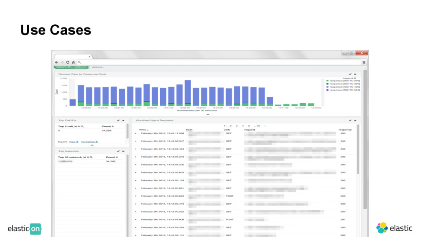
Task: Collapse the chart panel spy caret
Action: click(208, 114)
